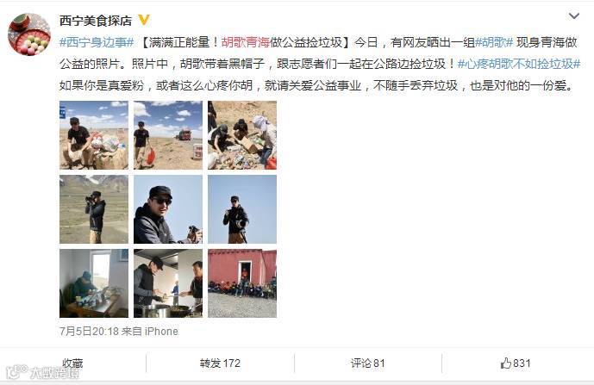Click 收藏 to favorite the post

pyautogui.click(x=72, y=363)
